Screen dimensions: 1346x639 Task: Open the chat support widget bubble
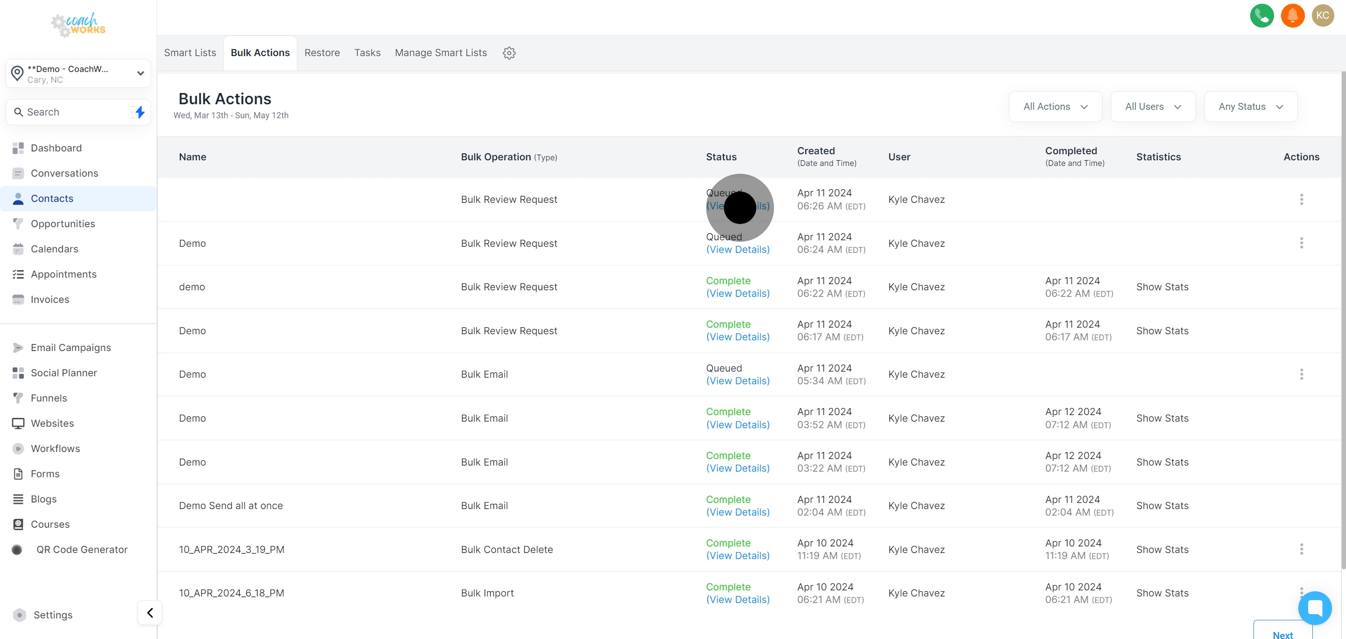tap(1314, 608)
